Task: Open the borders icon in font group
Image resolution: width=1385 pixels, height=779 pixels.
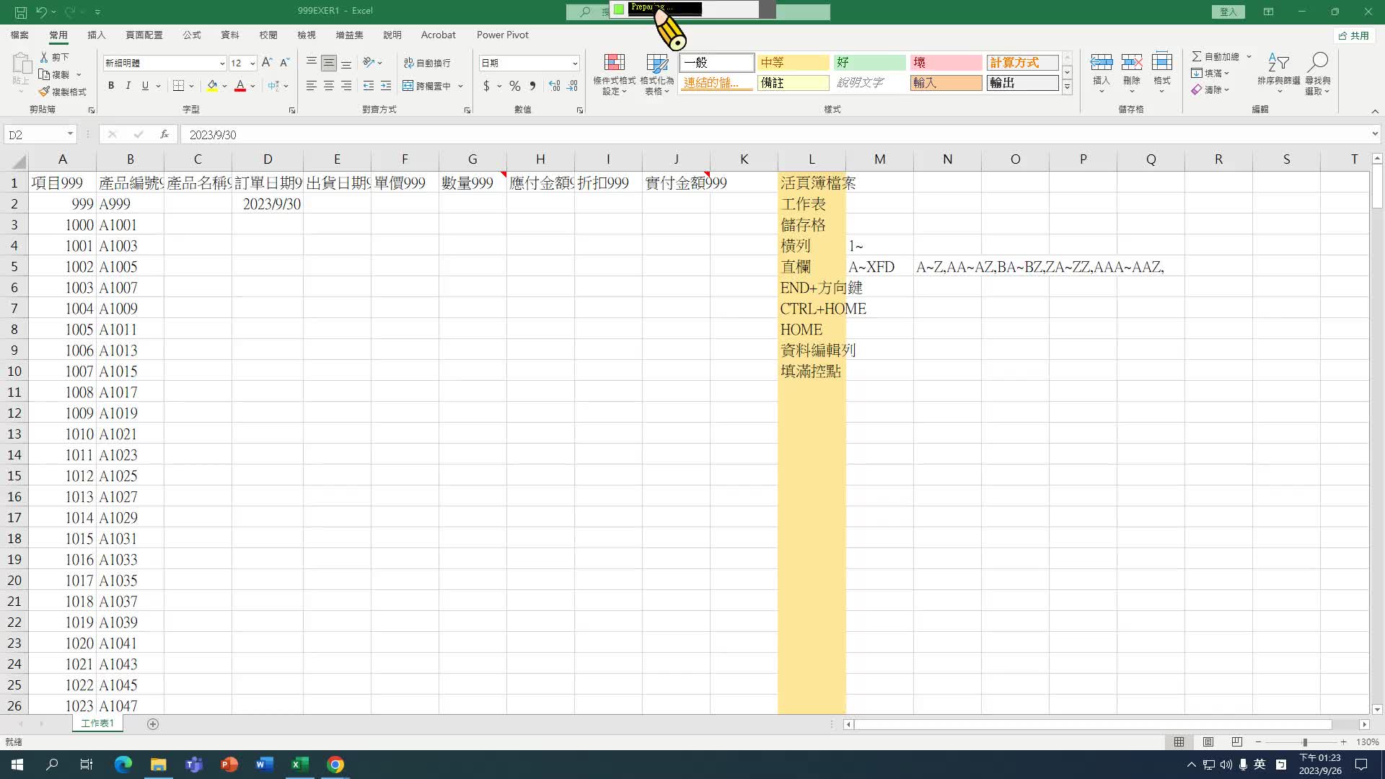Action: coord(179,86)
